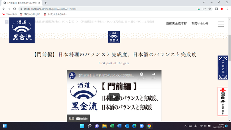The width and height of the screenshot is (231, 130).
Task: Open オープン飲み会の作成 bookmark
Action: 55,14
